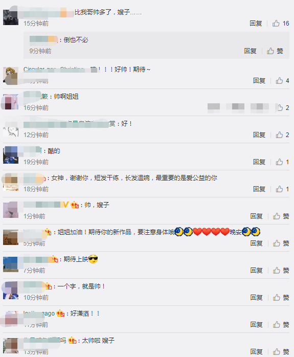This screenshot has width=294, height=357.
Task: Click the crown badge beside 好潇洒
Action: [x=60, y=314]
